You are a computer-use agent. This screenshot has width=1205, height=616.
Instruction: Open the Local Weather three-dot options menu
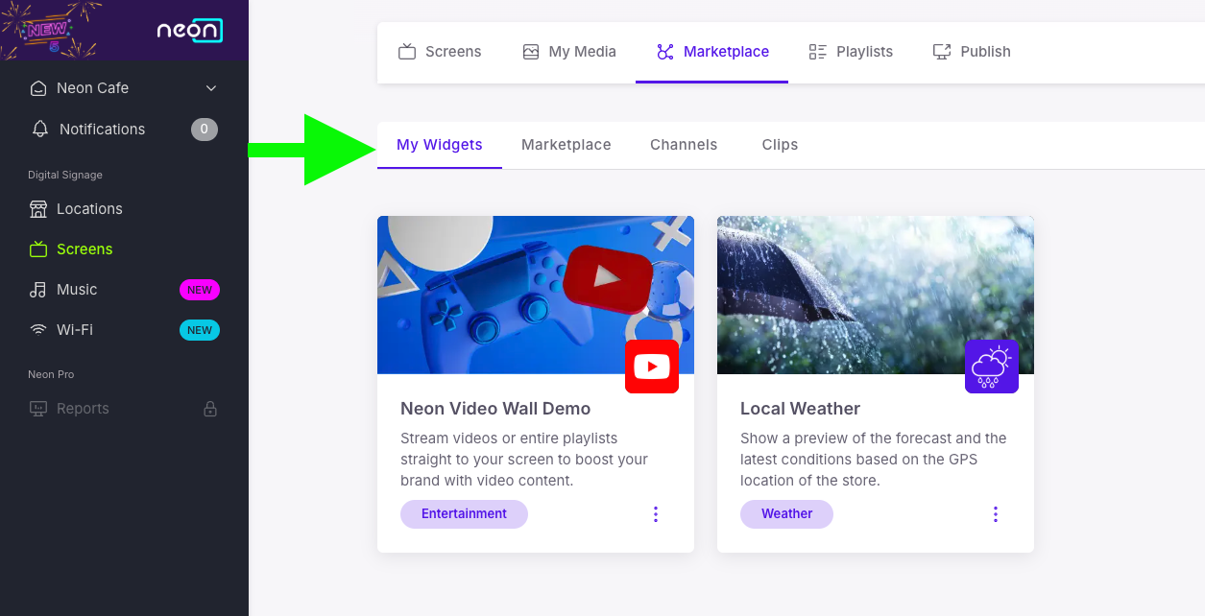click(x=996, y=514)
